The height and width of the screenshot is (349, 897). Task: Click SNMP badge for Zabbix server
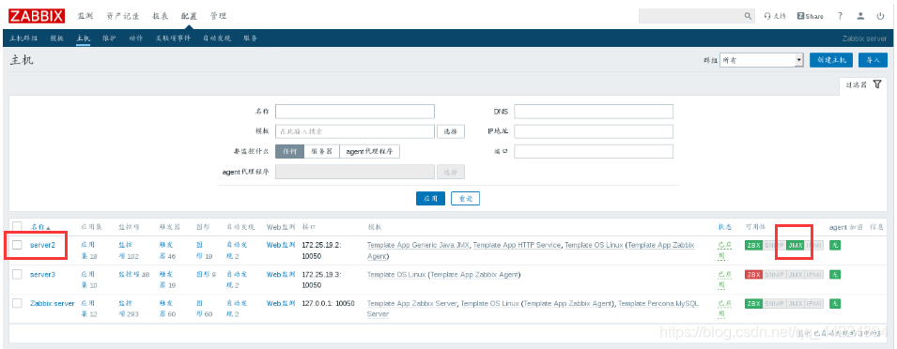774,303
